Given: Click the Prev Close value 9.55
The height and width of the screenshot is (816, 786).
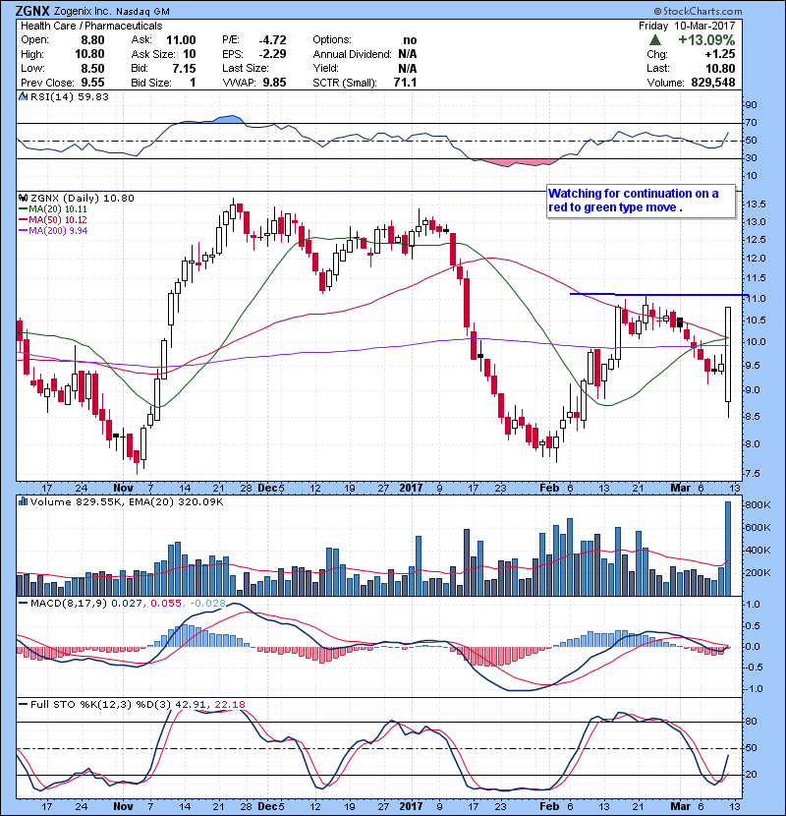Looking at the screenshot, I should pyautogui.click(x=92, y=83).
